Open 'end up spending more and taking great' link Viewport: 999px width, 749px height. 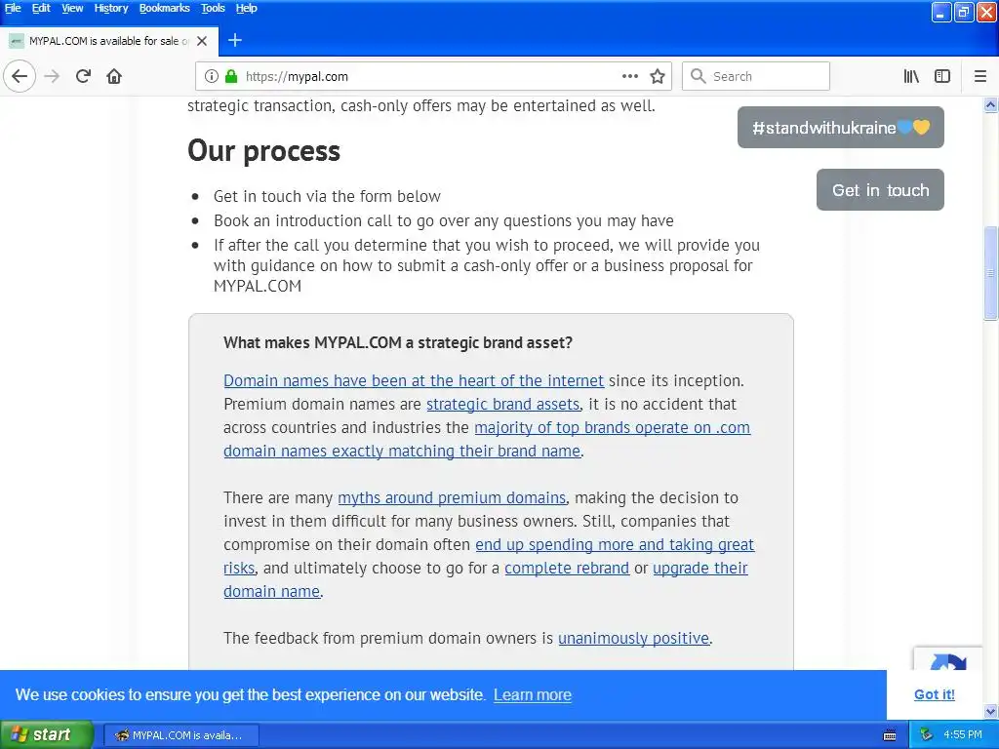tap(615, 544)
